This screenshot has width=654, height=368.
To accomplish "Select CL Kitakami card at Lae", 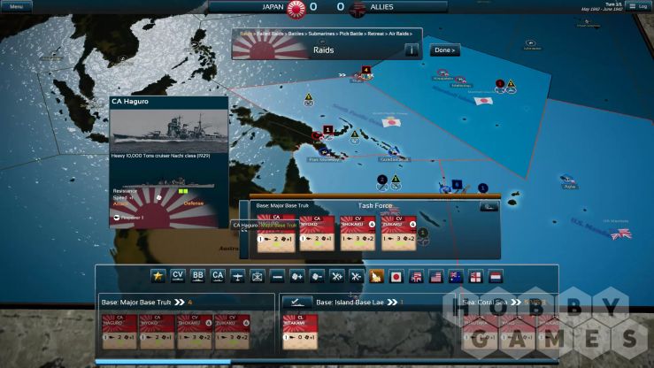I will pyautogui.click(x=300, y=332).
